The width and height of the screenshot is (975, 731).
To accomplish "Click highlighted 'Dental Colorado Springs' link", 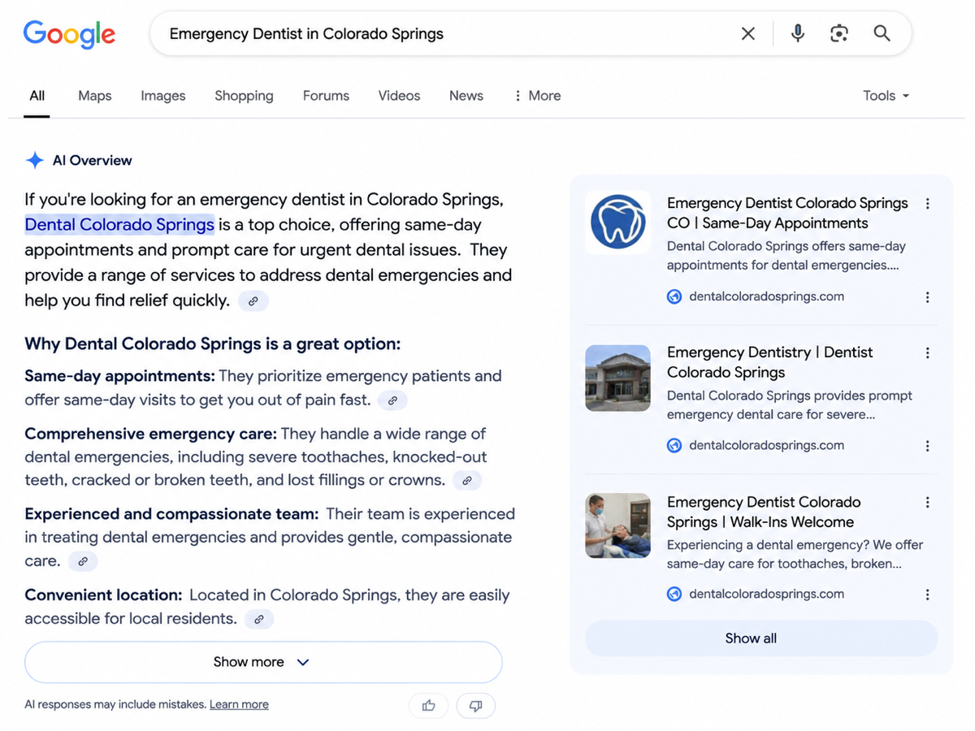I will (119, 225).
